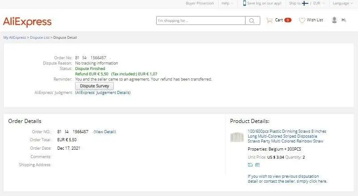Open the Wish List heart icon
The height and width of the screenshot is (196, 358).
(x=302, y=20)
